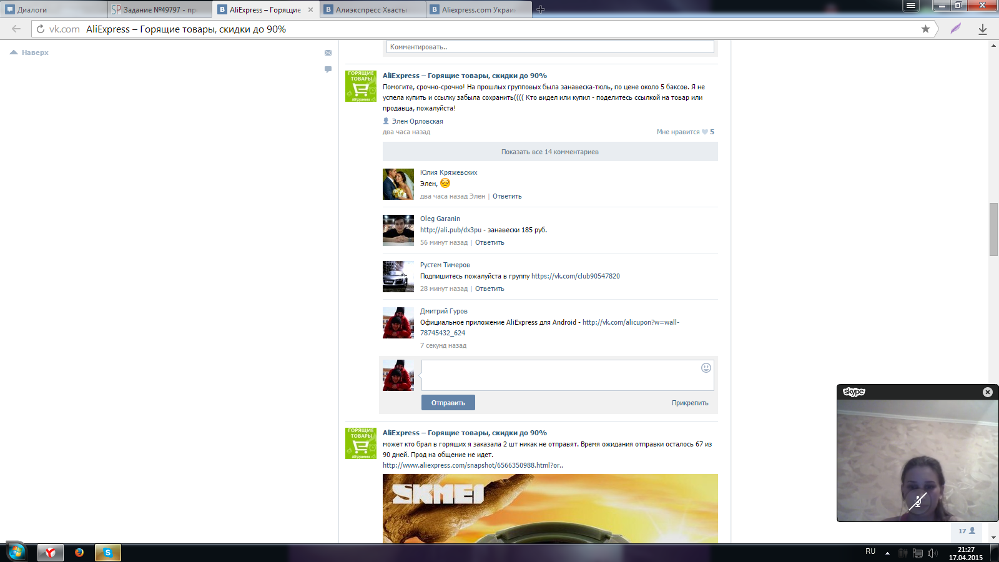Close the Skype video overlay
This screenshot has width=999, height=562.
pos(988,392)
